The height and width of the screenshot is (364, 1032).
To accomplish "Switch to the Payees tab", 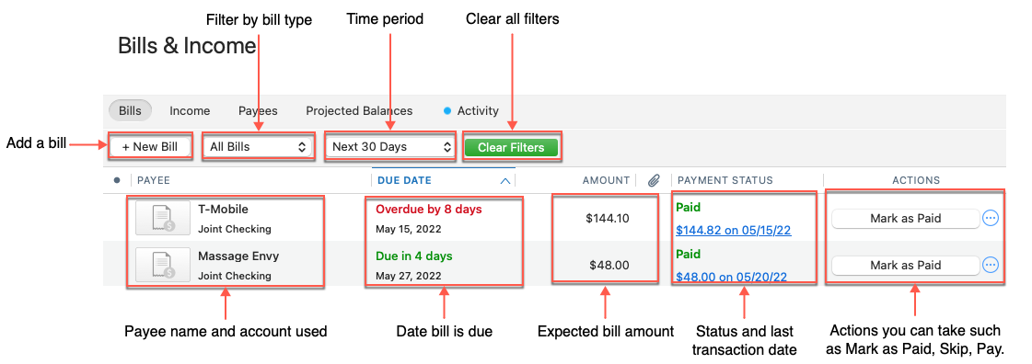I will pos(258,111).
